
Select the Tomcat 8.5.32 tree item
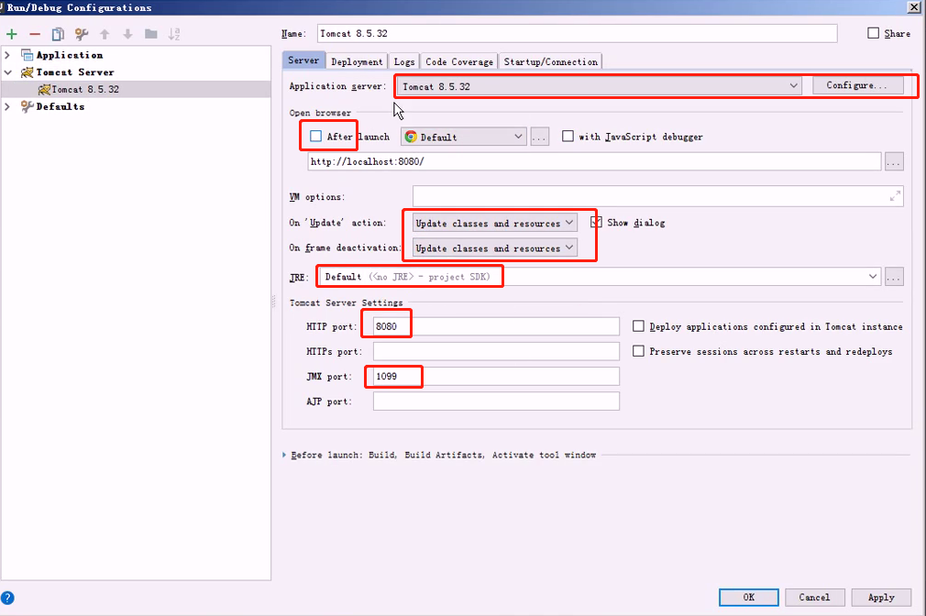(x=136, y=89)
